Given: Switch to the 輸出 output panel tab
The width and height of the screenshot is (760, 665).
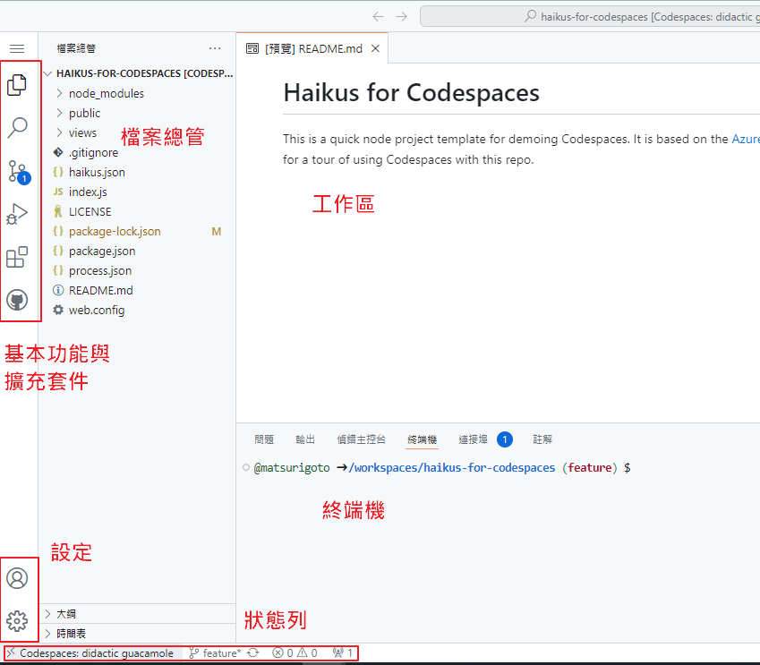Looking at the screenshot, I should (305, 439).
